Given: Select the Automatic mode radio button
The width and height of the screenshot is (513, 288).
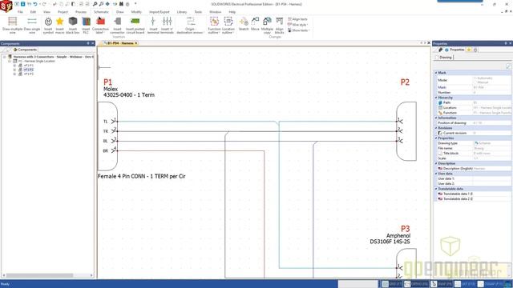Looking at the screenshot, I should click(x=475, y=78).
